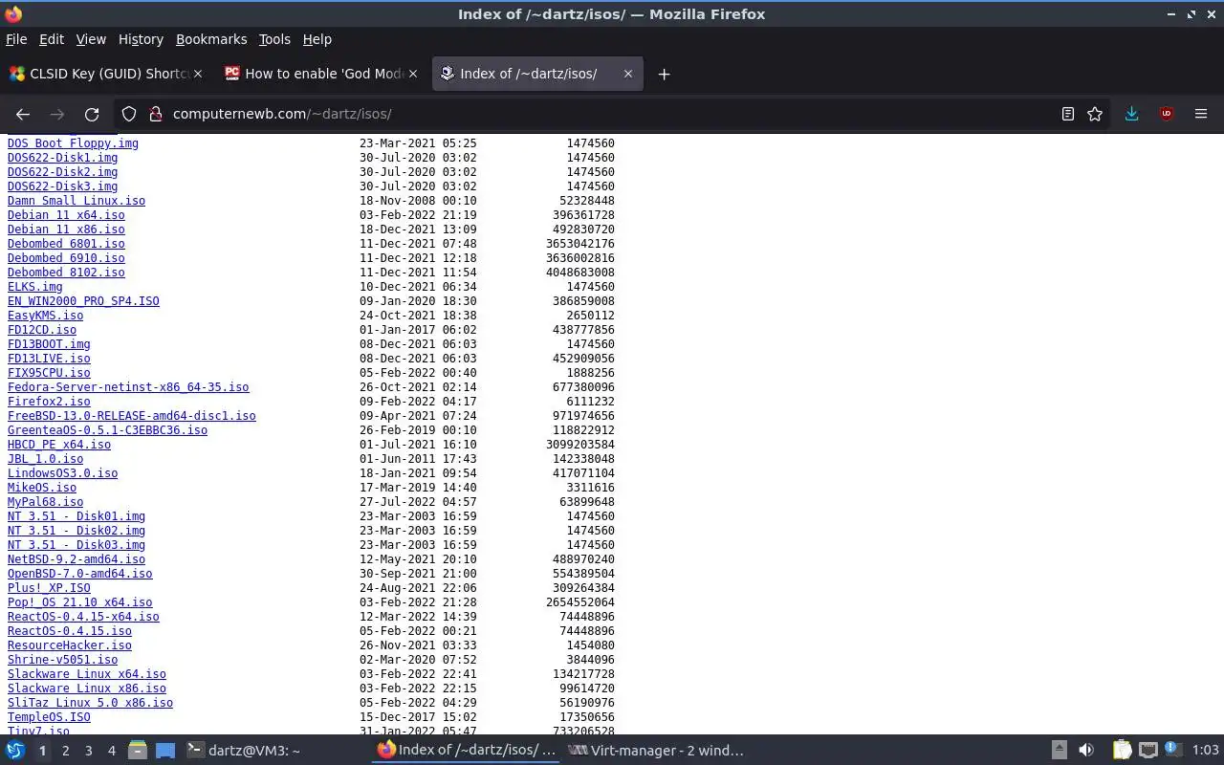Viewport: 1224px width, 765px height.
Task: Open the dartz@VM3 terminal taskbar window
Action: click(275, 751)
